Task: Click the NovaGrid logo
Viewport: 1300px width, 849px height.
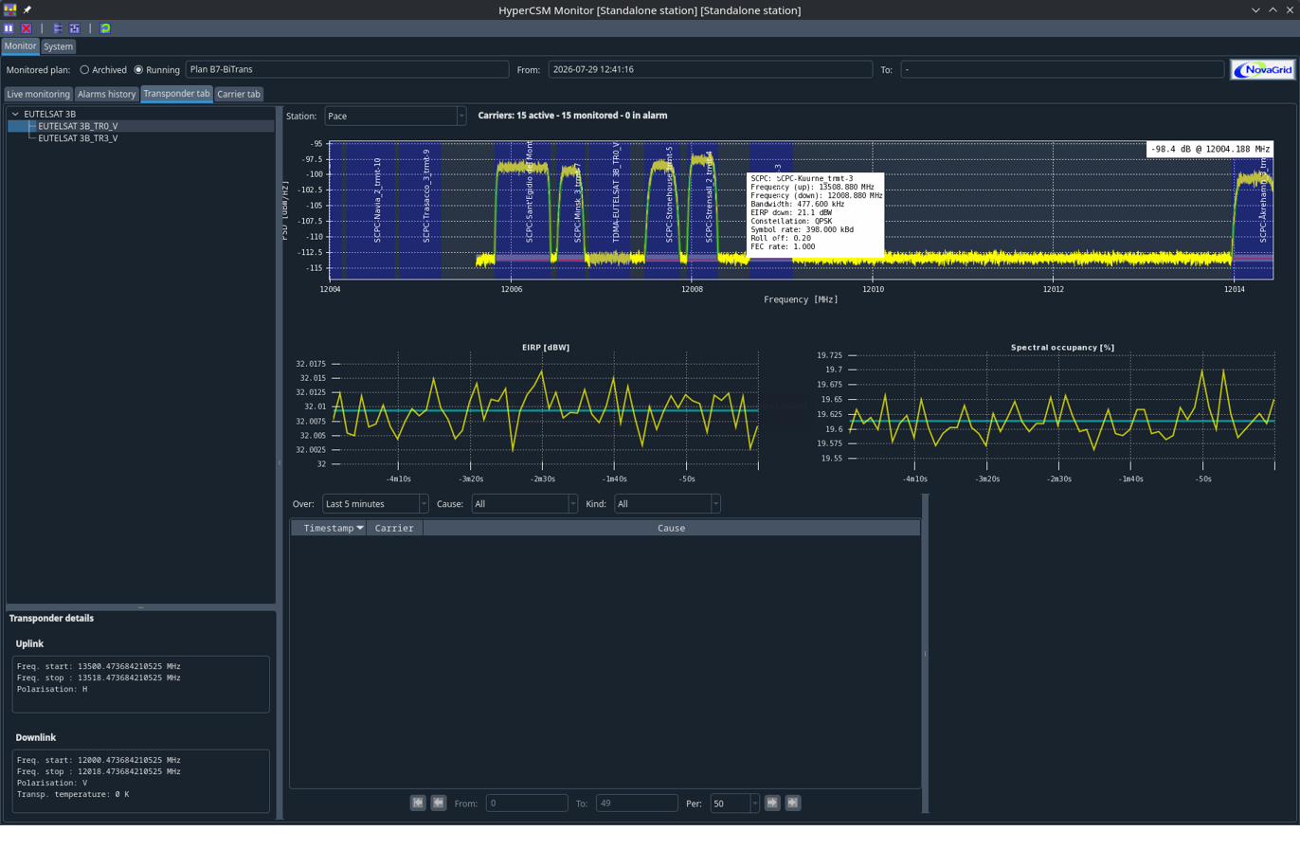Action: 1262,69
